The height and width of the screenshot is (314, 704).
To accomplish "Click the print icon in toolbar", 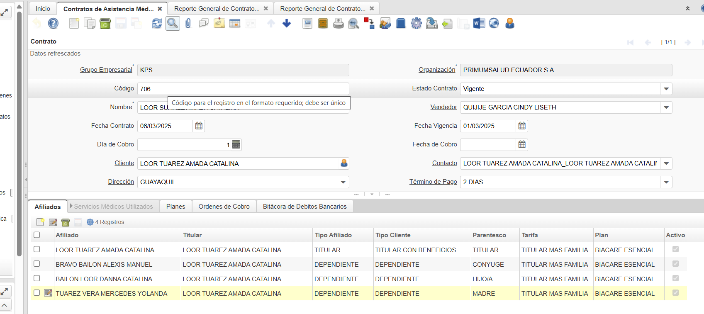I will pyautogui.click(x=339, y=24).
